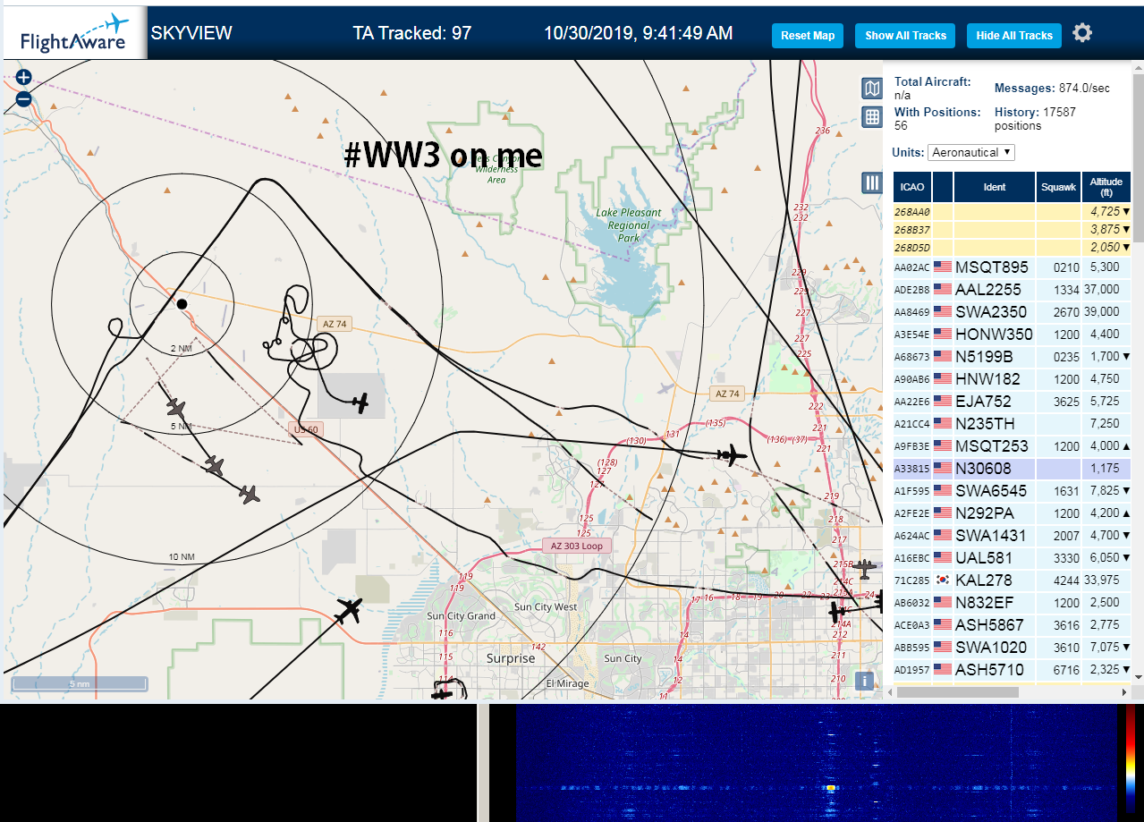Click the Reset Map button
1144x822 pixels.
808,36
